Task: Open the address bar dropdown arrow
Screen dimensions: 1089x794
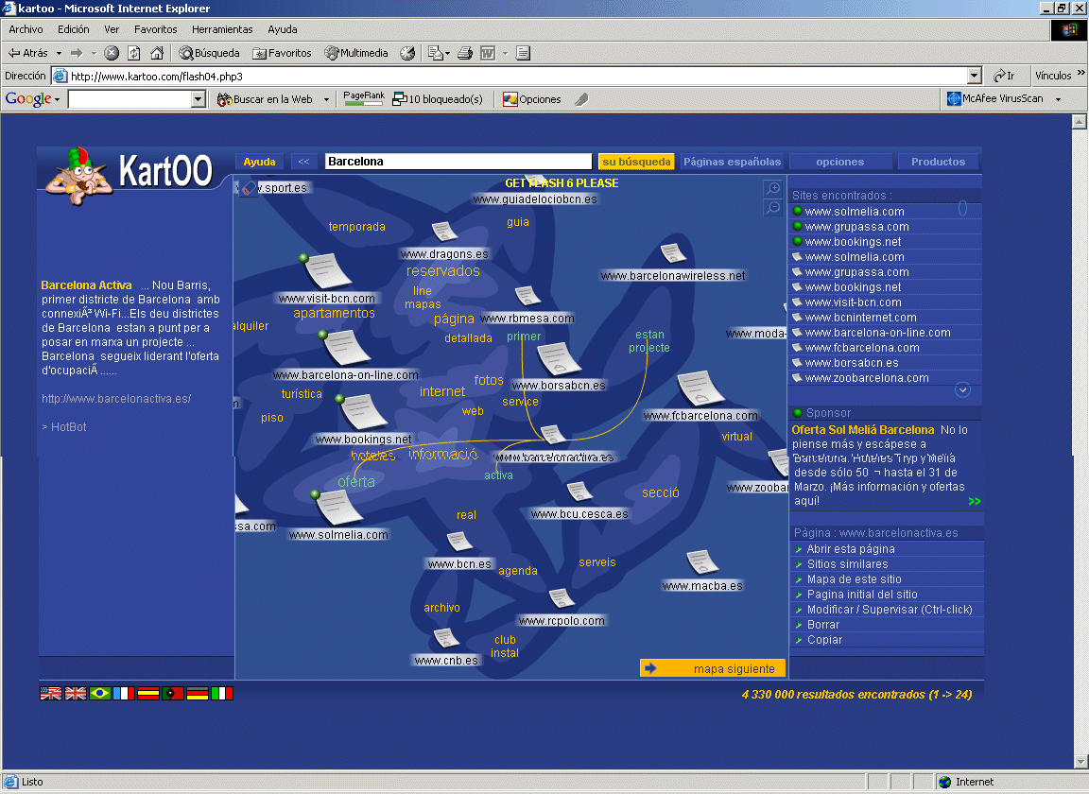Action: pos(975,77)
